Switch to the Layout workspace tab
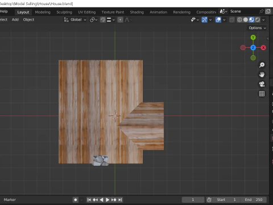 click(x=23, y=12)
